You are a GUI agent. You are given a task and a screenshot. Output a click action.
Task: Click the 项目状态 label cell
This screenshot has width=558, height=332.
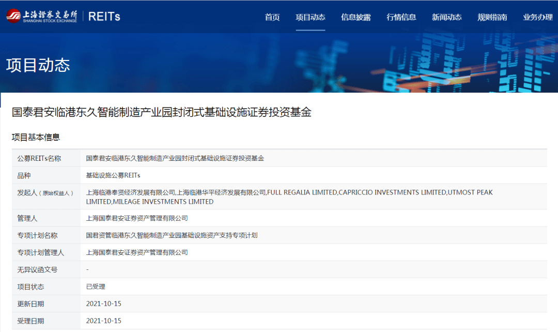point(47,286)
